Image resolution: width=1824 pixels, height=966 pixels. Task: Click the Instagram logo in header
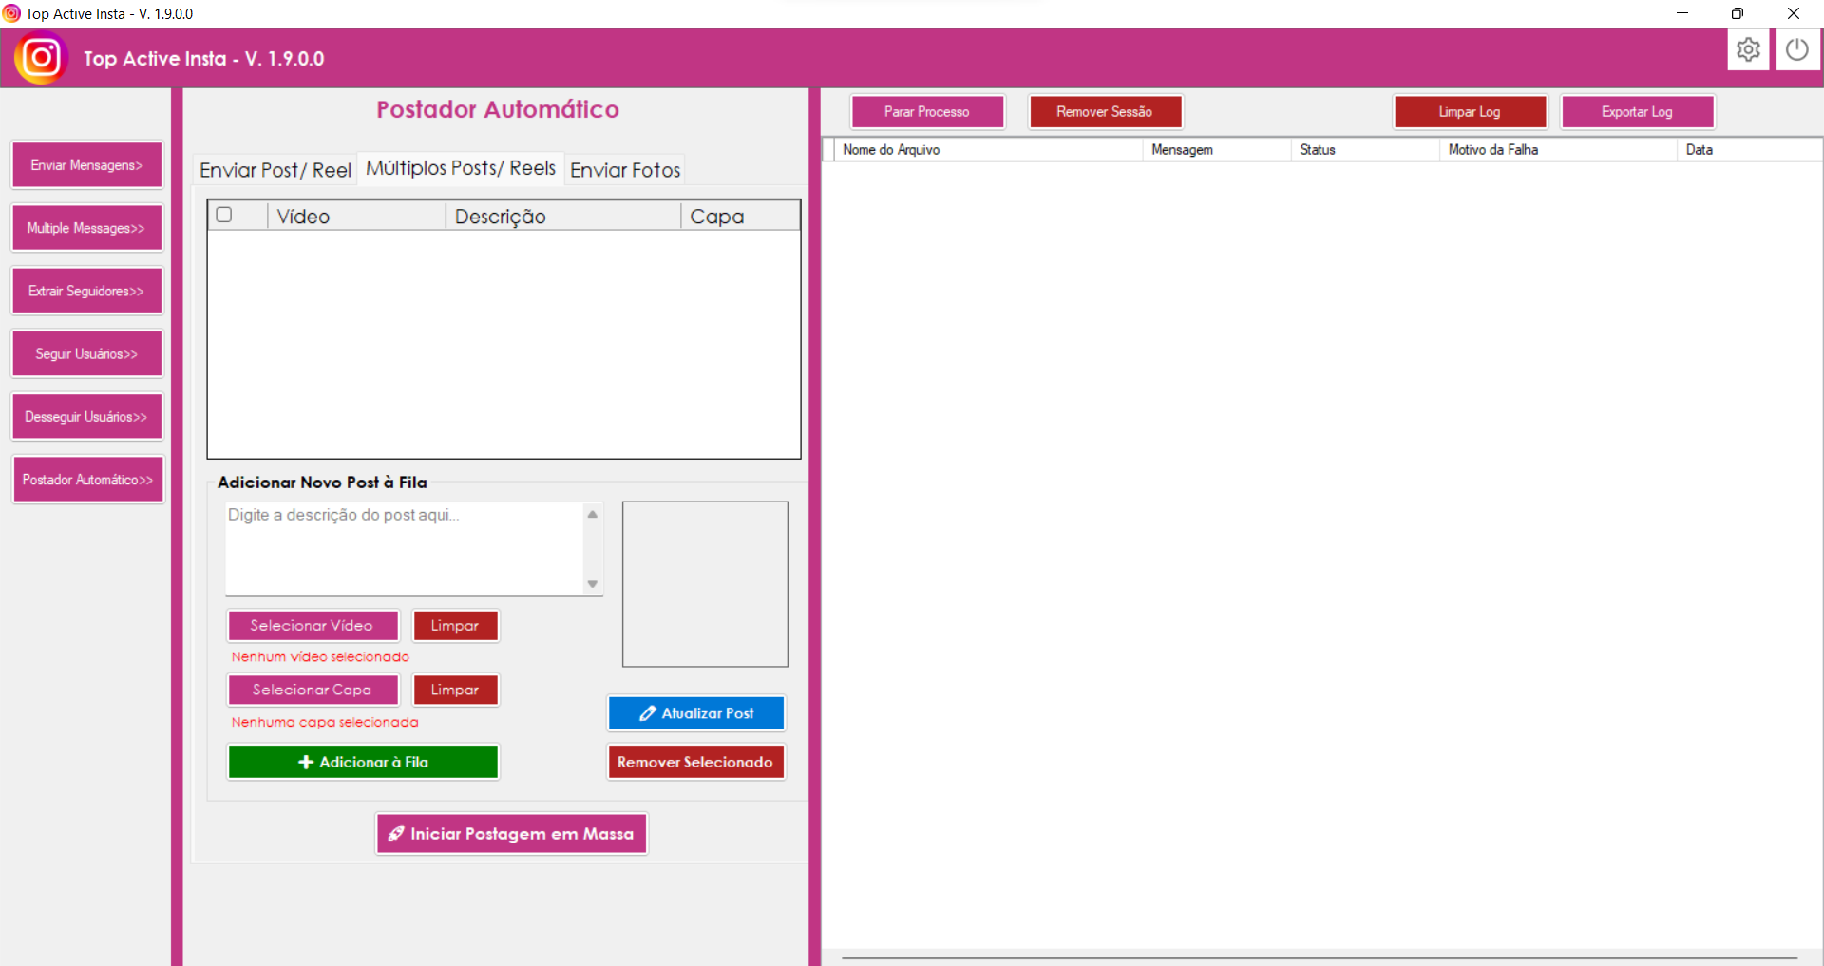[41, 58]
